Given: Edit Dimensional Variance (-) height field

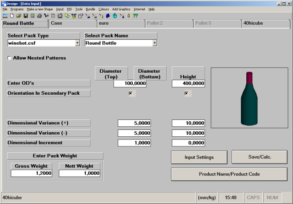Looking at the screenshot, I should [x=188, y=133].
